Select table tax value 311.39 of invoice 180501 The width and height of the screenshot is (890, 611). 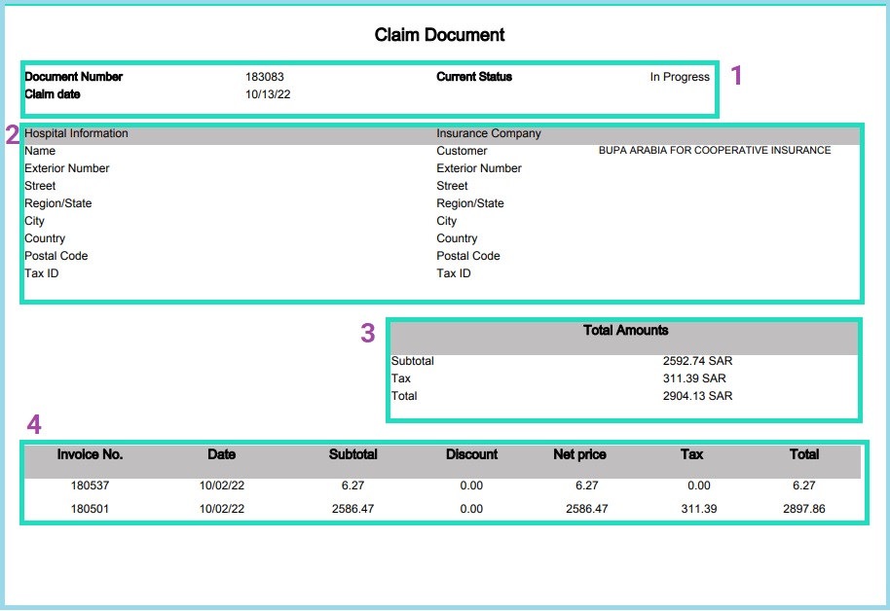pyautogui.click(x=699, y=509)
